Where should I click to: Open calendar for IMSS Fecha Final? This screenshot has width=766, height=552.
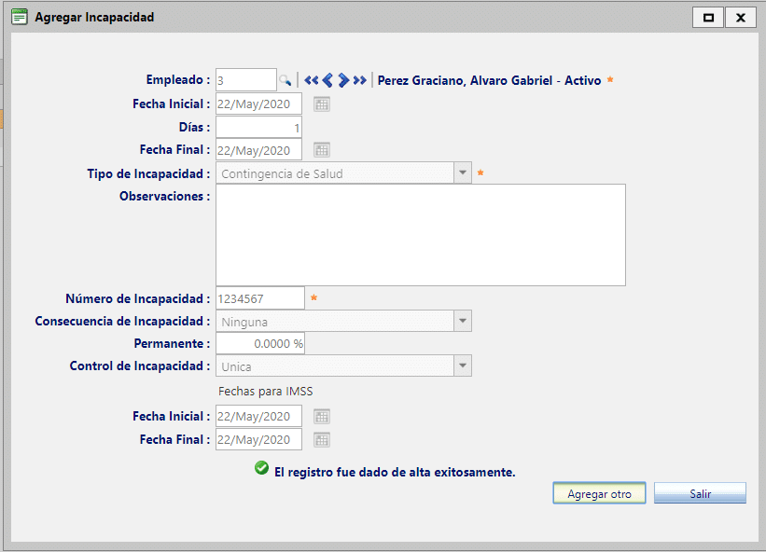pyautogui.click(x=322, y=440)
